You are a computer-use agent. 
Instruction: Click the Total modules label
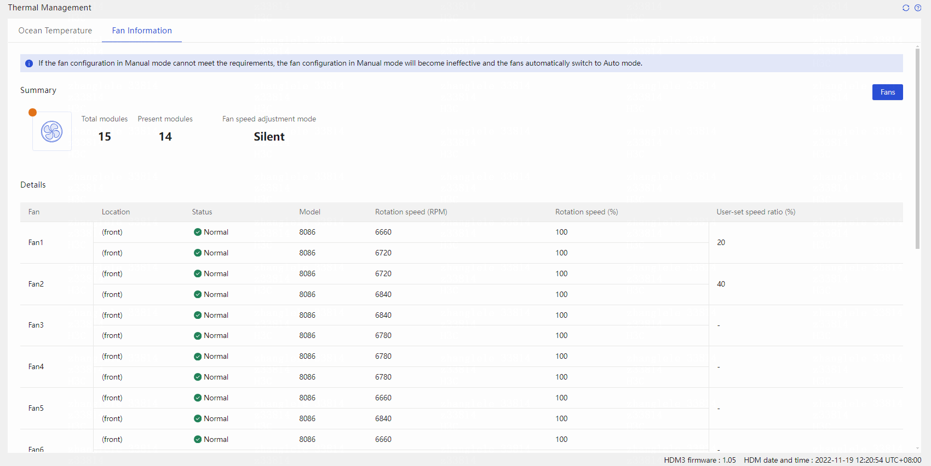(x=105, y=119)
